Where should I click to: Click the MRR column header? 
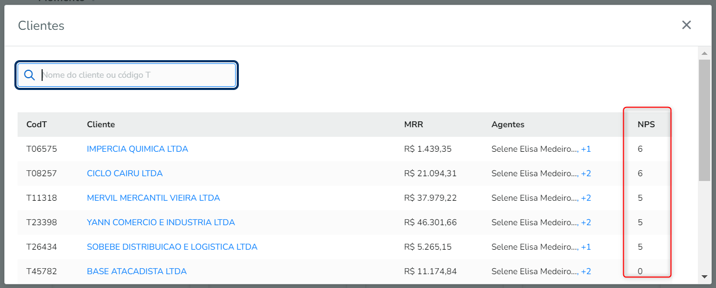point(414,125)
